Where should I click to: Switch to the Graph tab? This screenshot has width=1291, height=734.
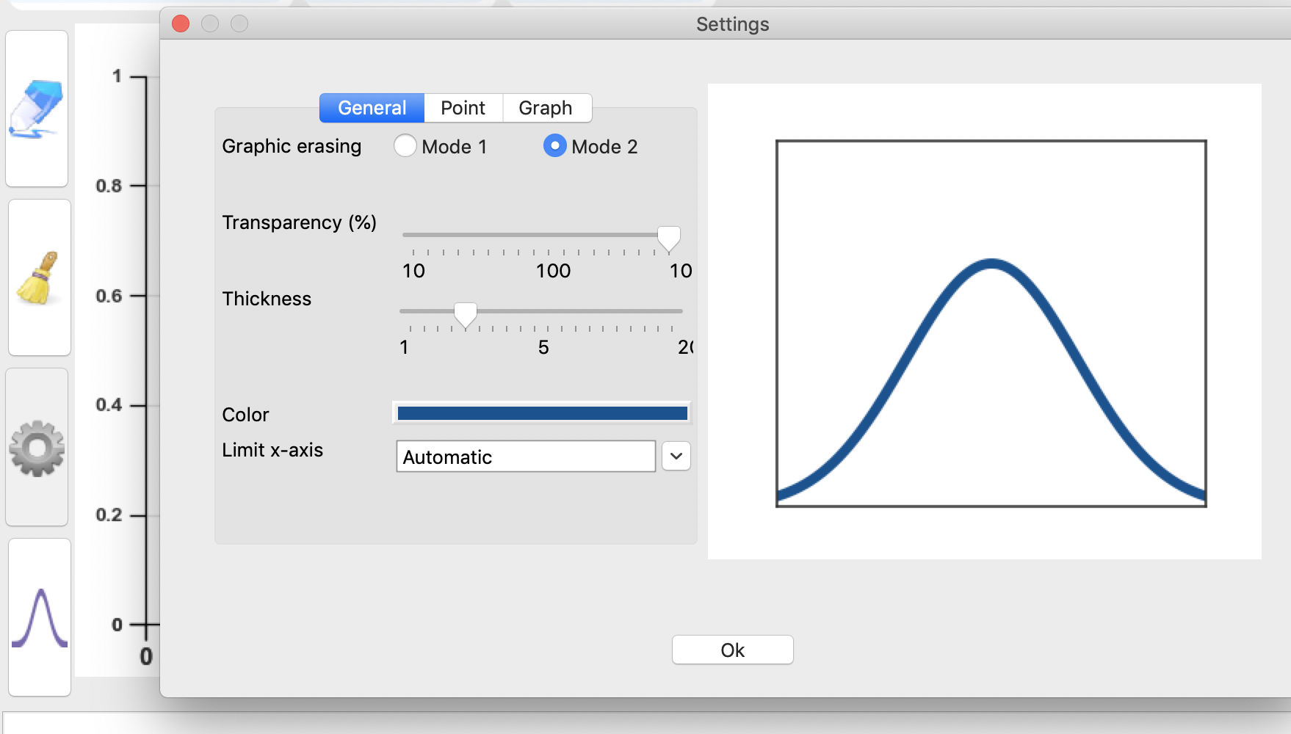click(x=546, y=108)
